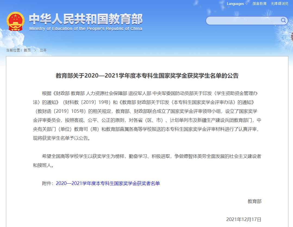Click the breadcrumb arrow separator
293x227 pixels.
click(35, 50)
